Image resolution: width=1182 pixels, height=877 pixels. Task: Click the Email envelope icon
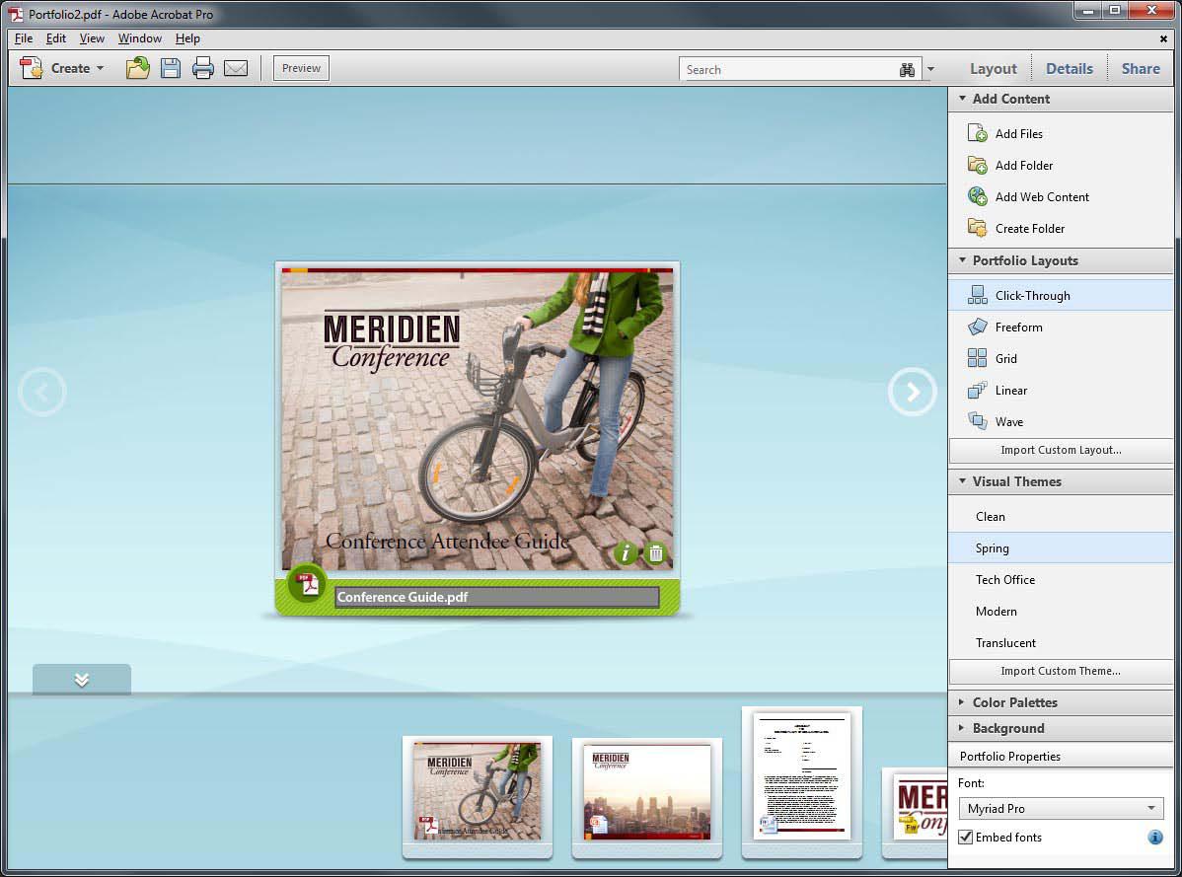coord(236,69)
